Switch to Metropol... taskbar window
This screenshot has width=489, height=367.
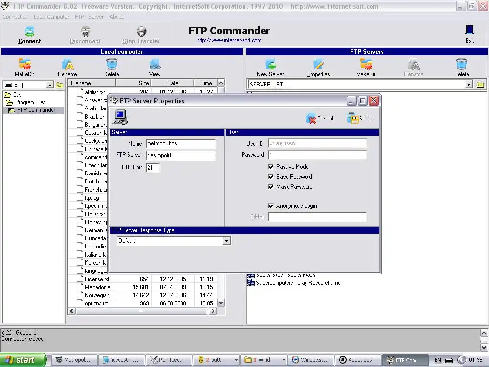point(74,360)
